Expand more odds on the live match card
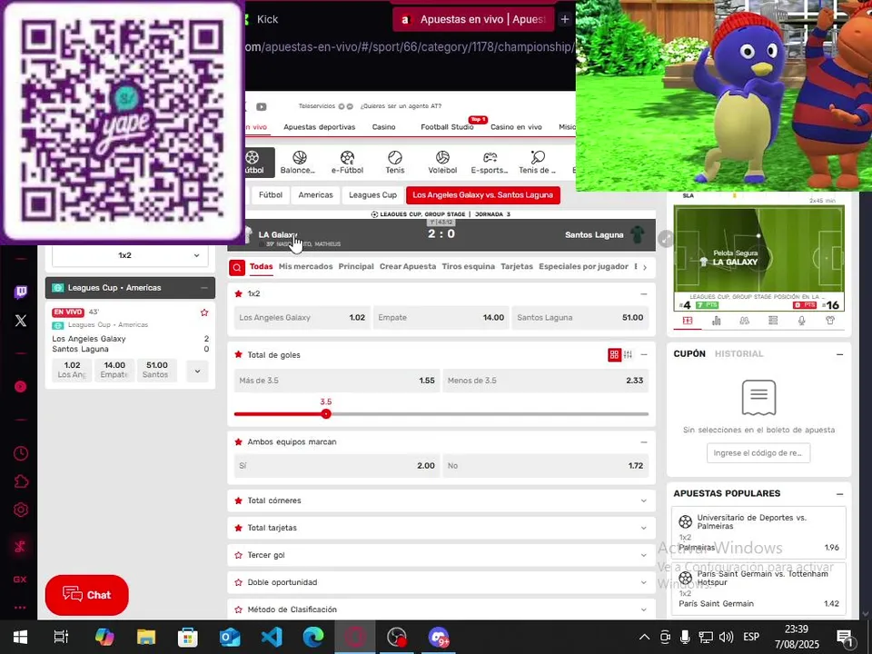Image resolution: width=872 pixels, height=654 pixels. (197, 371)
